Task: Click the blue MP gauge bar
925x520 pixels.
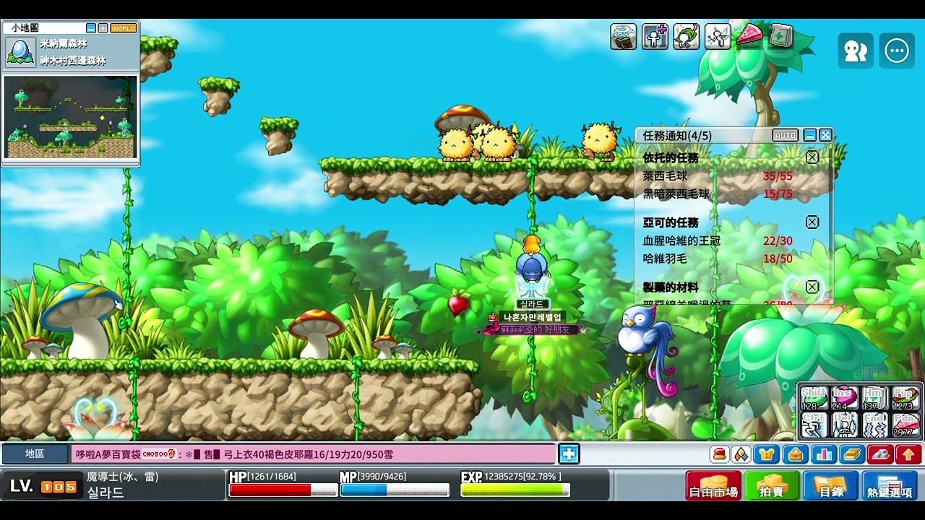Action: tap(395, 490)
